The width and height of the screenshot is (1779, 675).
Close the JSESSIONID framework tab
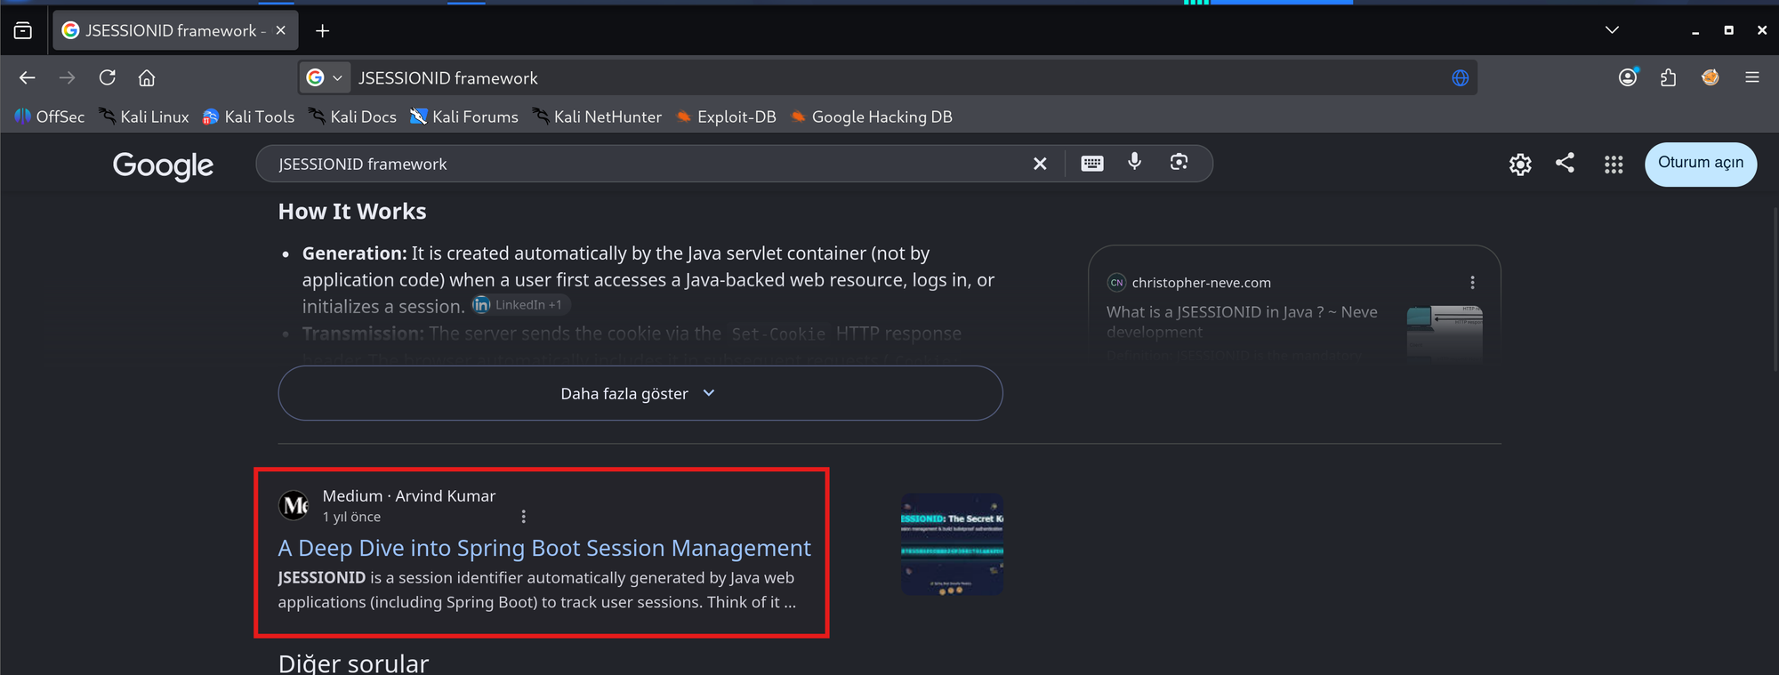(281, 30)
